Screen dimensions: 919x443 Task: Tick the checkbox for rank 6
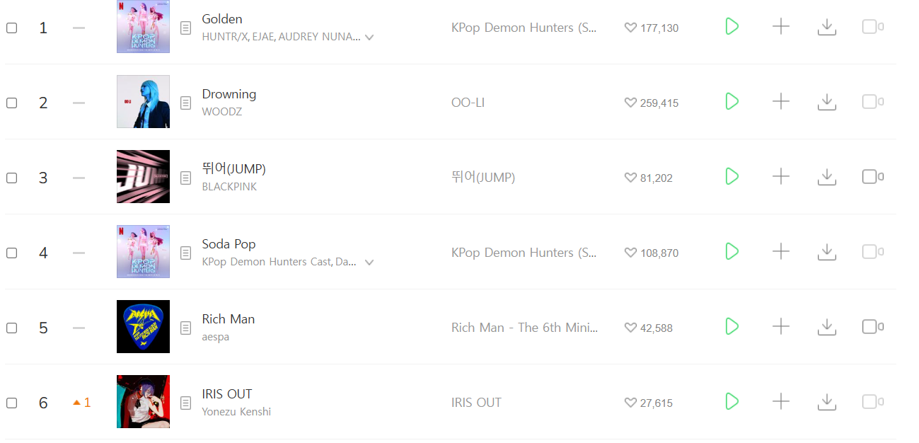click(11, 403)
